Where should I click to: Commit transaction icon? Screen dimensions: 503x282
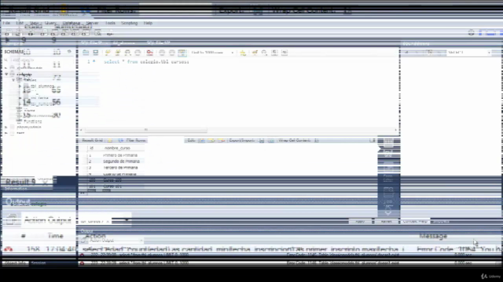point(162,52)
